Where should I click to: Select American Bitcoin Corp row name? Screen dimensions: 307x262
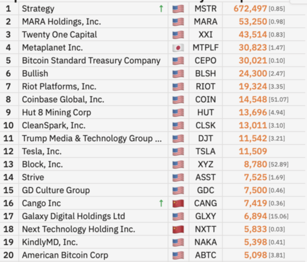(x=65, y=255)
